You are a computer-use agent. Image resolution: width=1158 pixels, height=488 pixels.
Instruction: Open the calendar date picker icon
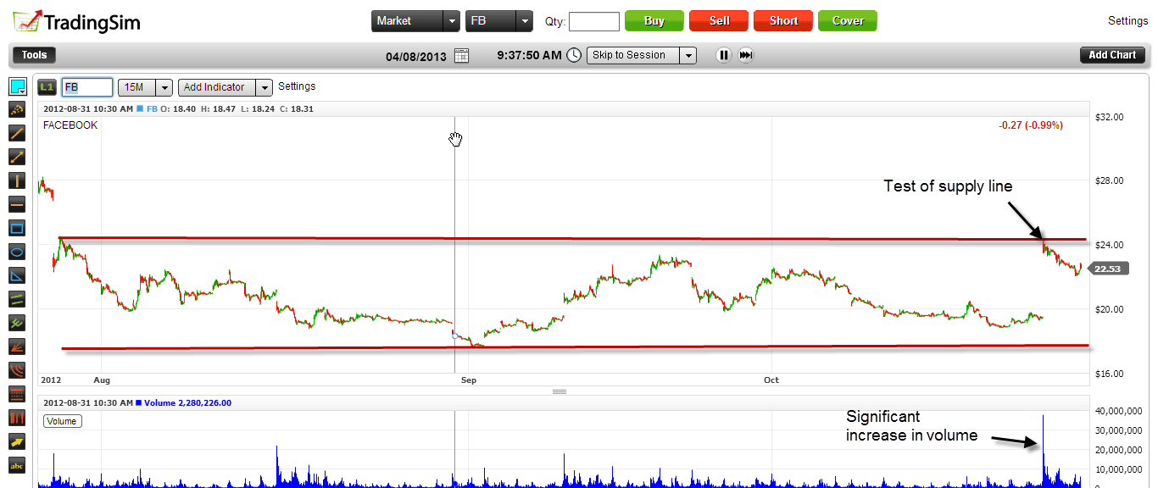pos(461,56)
